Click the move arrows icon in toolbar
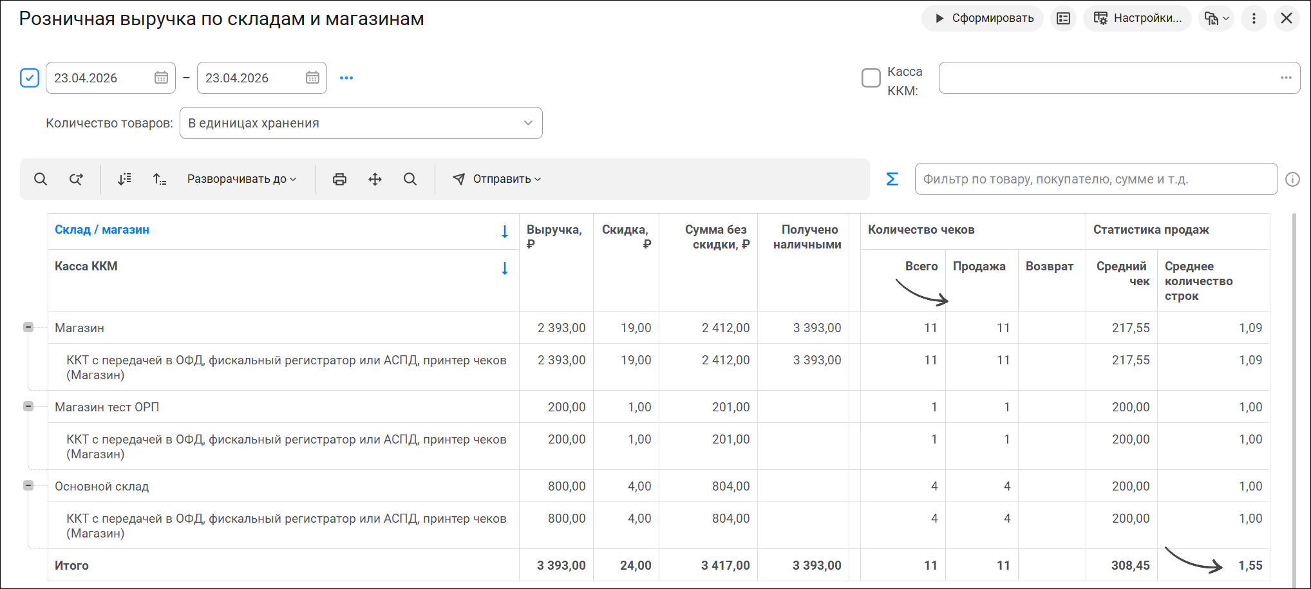Viewport: 1311px width, 589px height. (375, 179)
